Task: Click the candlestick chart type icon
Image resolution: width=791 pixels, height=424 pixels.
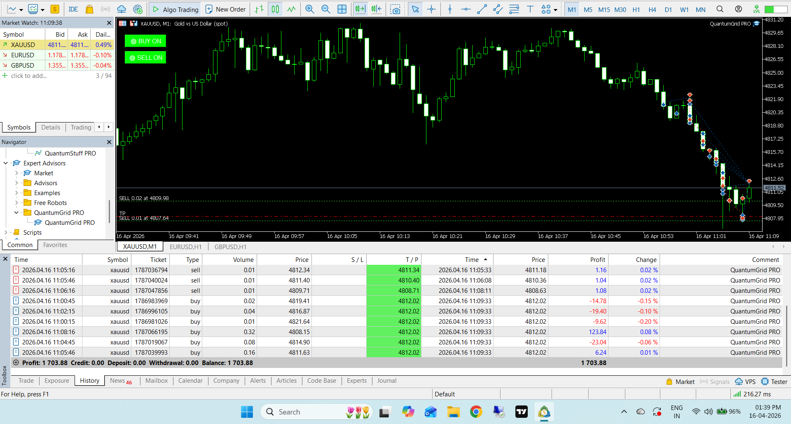Action: click(x=275, y=9)
